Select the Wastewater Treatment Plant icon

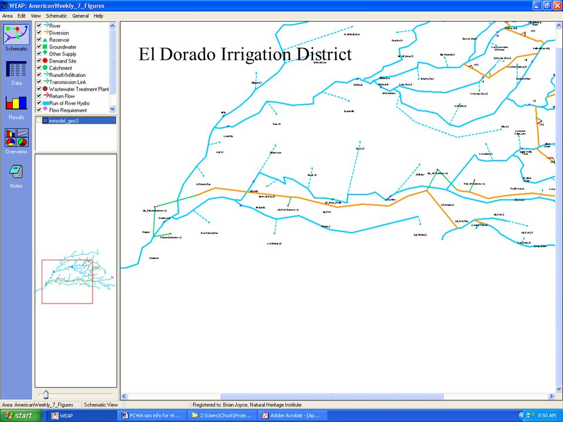pyautogui.click(x=45, y=89)
